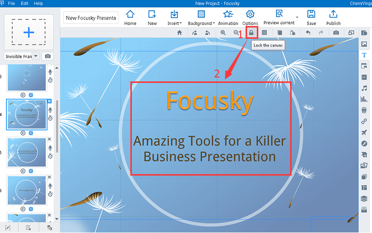Select frame 5 thumbnail
The width and height of the screenshot is (372, 233).
click(26, 153)
